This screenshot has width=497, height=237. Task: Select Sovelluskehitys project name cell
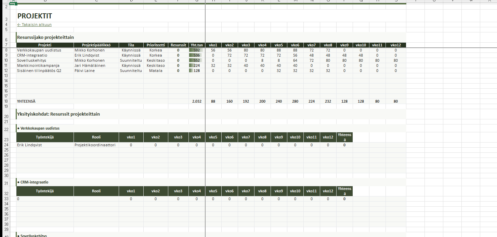tap(33, 60)
